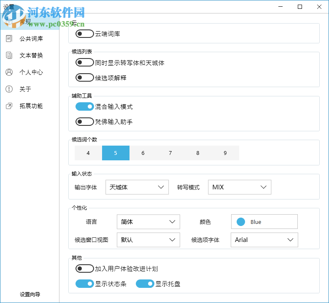Enable the 云端词库 toggle
This screenshot has width=329, height=303.
[x=84, y=34]
